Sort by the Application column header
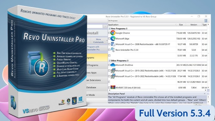 [x=142, y=25]
